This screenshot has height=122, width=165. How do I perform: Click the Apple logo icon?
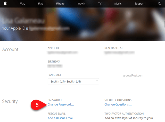coord(5,3)
